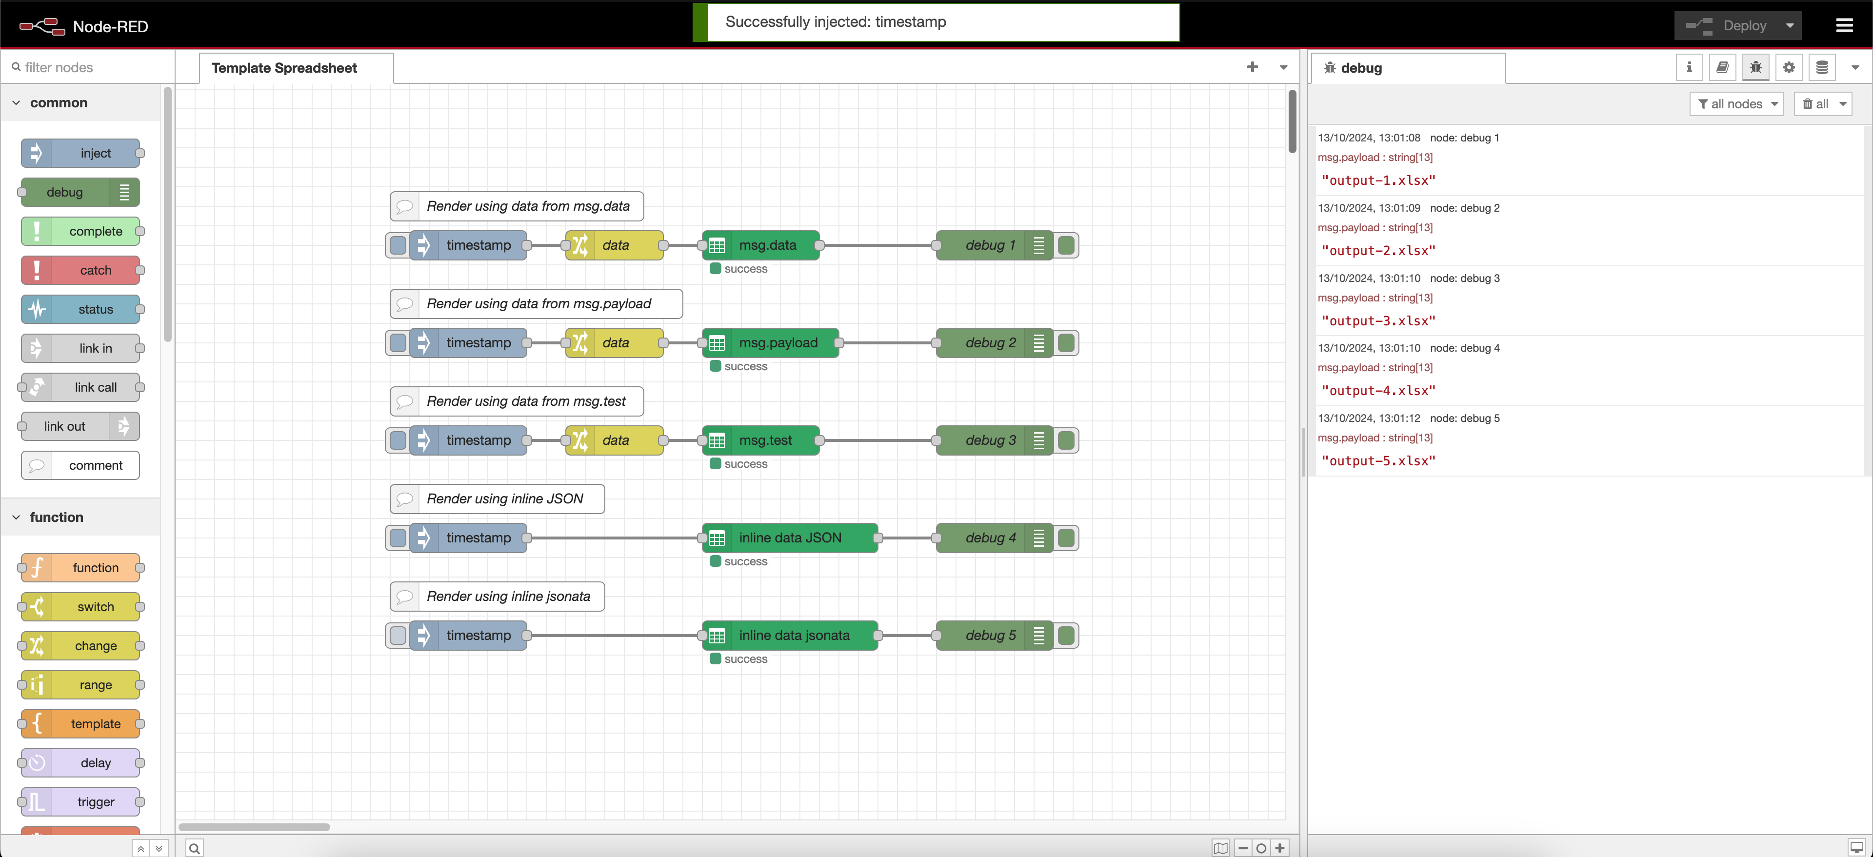The image size is (1873, 857).
Task: Click the clear all debug messages button
Action: click(x=1815, y=104)
